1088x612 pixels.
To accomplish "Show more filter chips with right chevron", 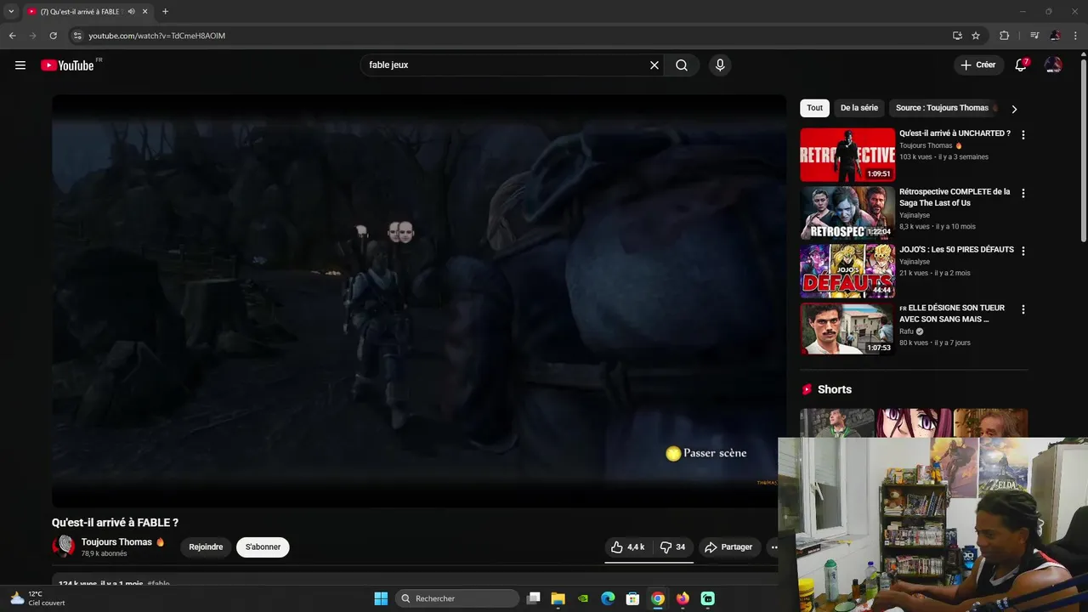I will (x=1014, y=109).
